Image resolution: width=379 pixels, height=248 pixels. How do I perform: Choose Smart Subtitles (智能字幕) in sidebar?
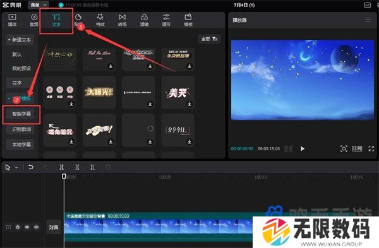pyautogui.click(x=21, y=114)
